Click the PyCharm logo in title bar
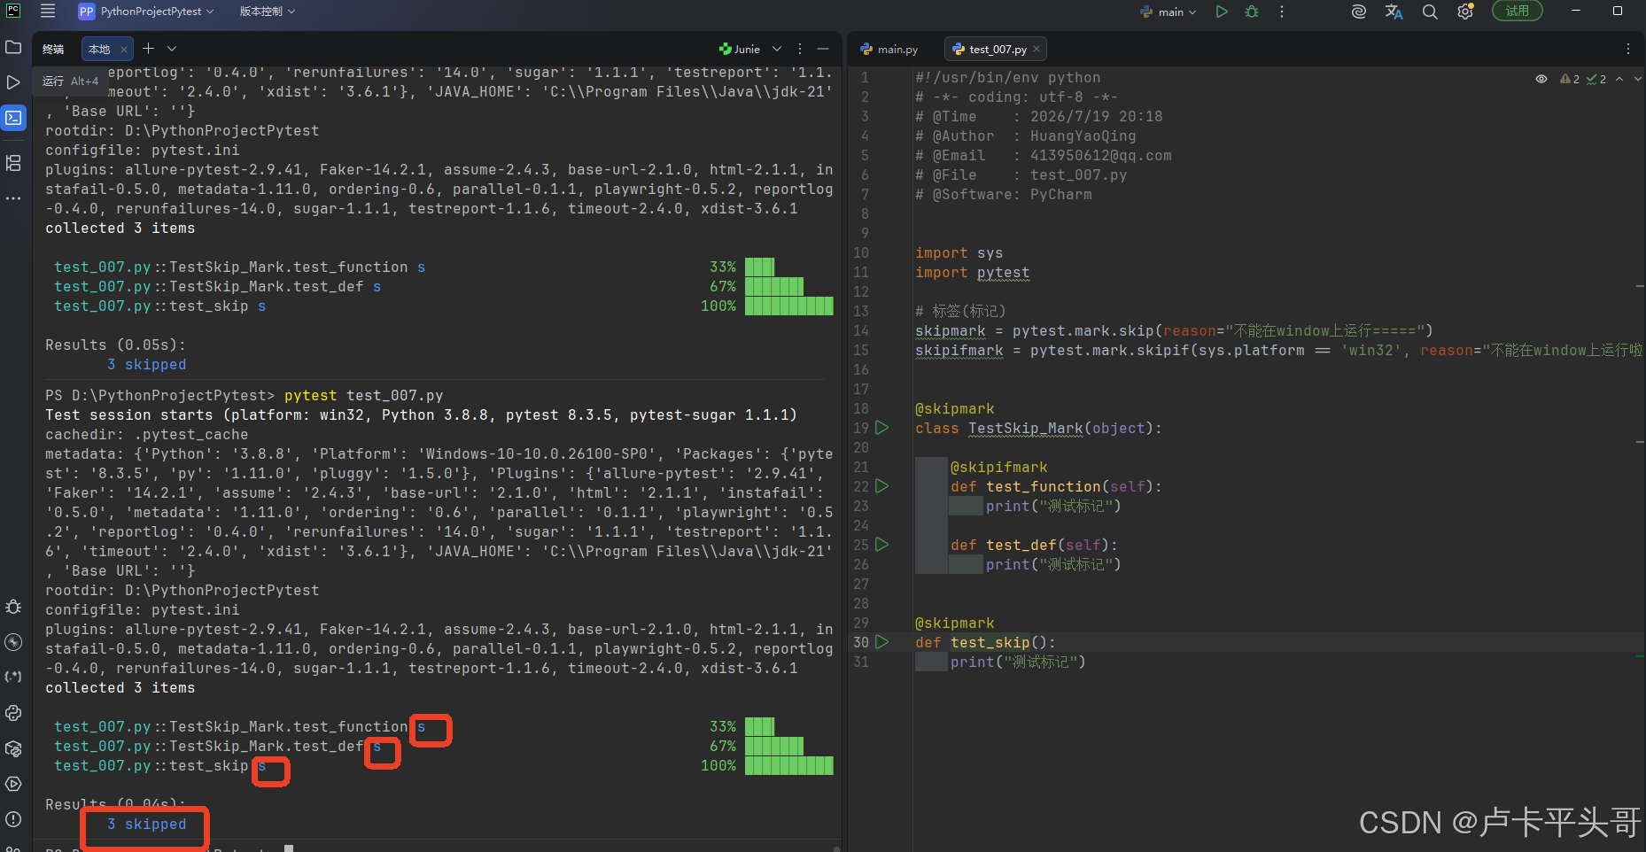The height and width of the screenshot is (852, 1646). pos(13,11)
